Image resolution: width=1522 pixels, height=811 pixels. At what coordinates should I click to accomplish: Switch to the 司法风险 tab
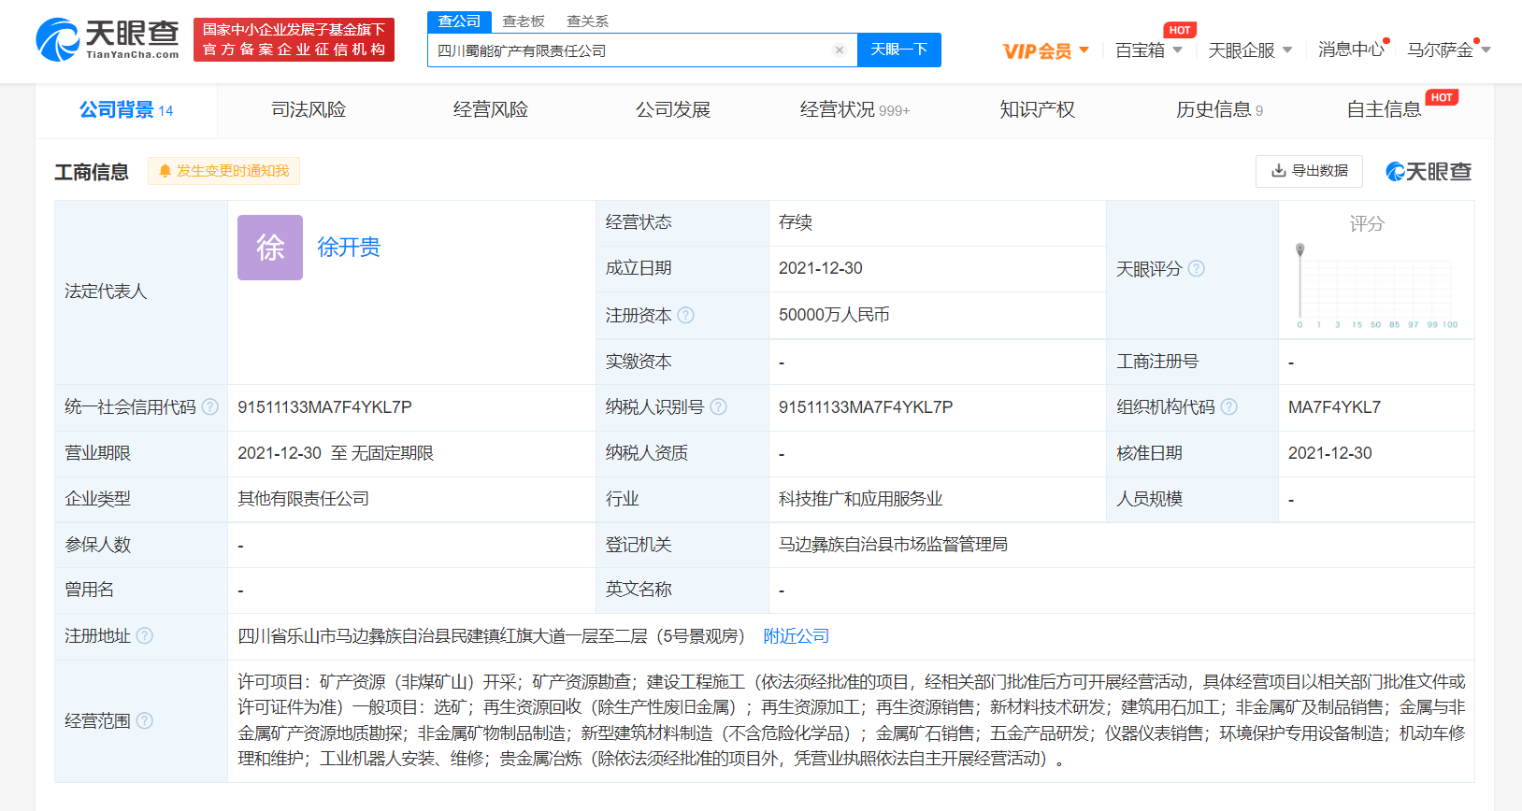309,110
